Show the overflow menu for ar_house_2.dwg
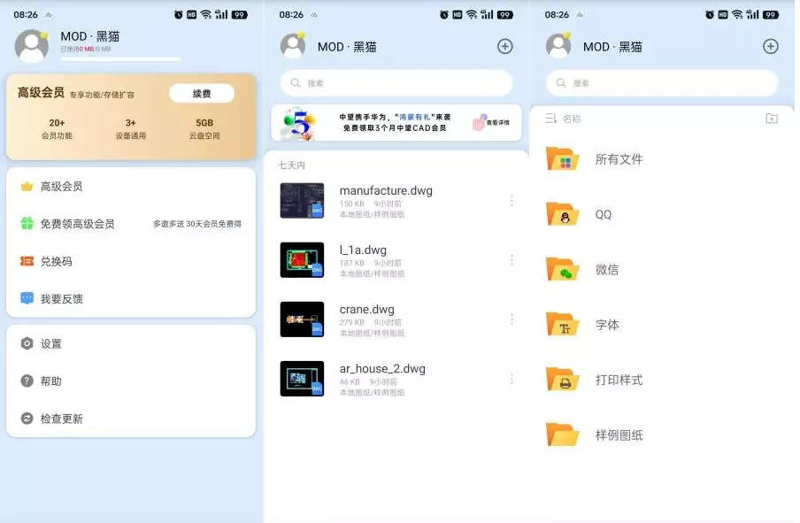 tap(512, 379)
